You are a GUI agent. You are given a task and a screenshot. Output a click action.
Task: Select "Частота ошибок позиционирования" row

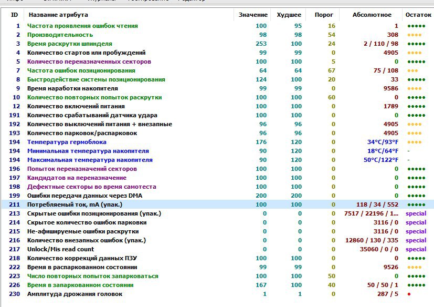pos(218,70)
